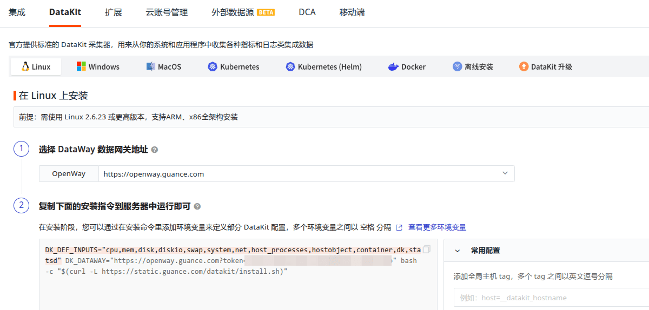The height and width of the screenshot is (310, 649).
Task: Click the Docker whale icon
Action: 393,67
